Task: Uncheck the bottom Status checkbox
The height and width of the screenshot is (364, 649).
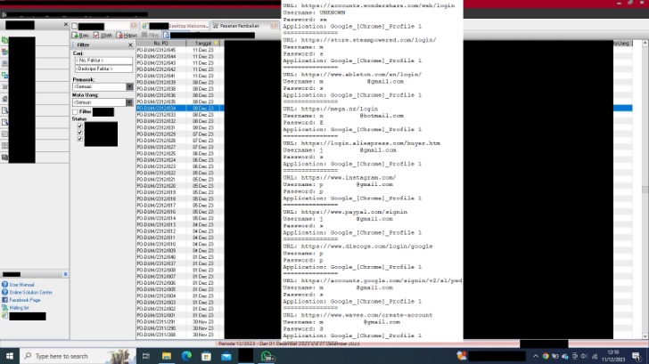Action: 80,139
